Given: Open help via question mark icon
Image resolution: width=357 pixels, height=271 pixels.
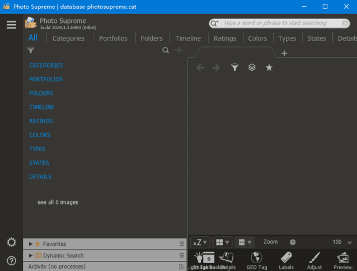Looking at the screenshot, I should (x=11, y=260).
